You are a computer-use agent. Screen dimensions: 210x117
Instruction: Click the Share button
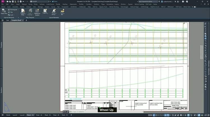point(55,1)
